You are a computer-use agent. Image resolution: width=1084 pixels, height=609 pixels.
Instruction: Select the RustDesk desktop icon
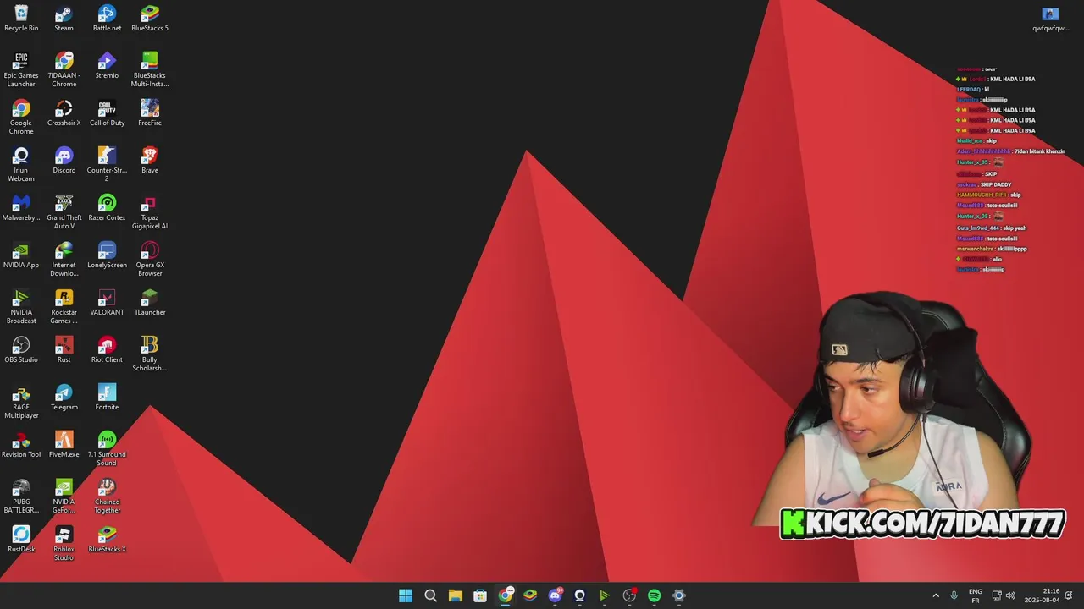(x=21, y=540)
